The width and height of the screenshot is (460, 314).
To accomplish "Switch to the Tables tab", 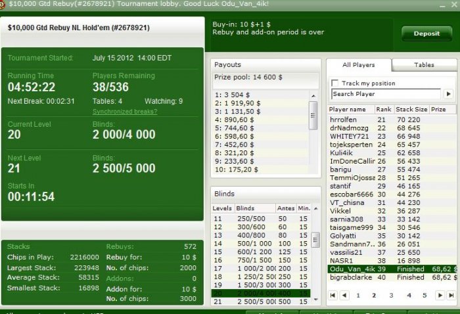I will [x=425, y=65].
